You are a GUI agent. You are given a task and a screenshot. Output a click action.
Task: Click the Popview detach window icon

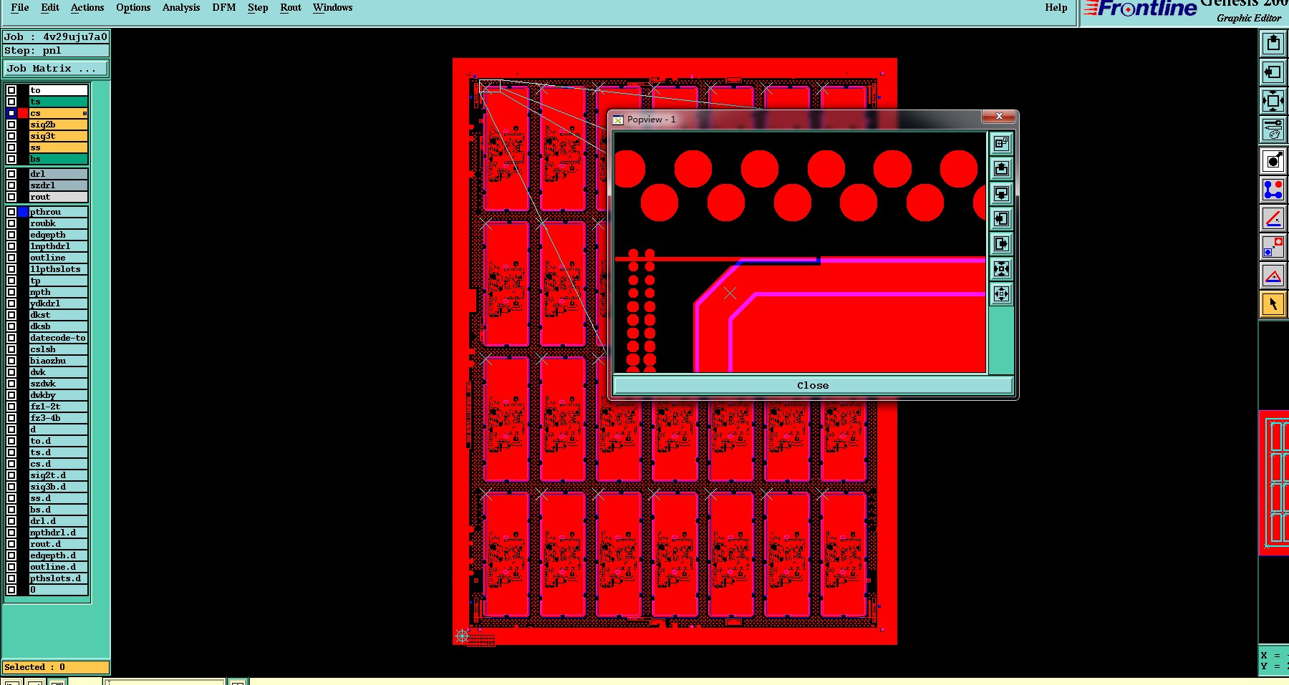[1001, 144]
